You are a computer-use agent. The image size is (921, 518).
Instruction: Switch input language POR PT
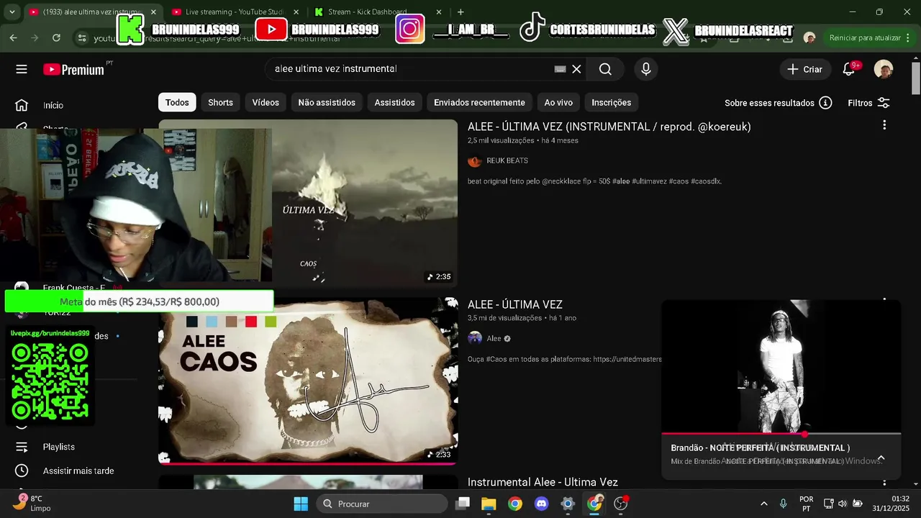(807, 504)
